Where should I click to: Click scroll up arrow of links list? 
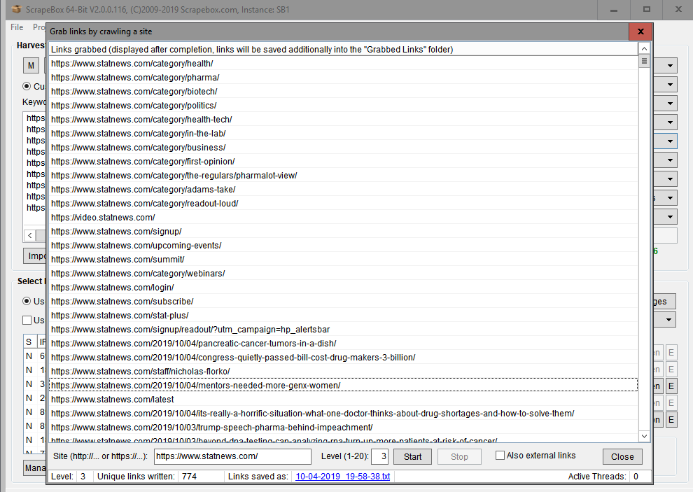pos(644,48)
